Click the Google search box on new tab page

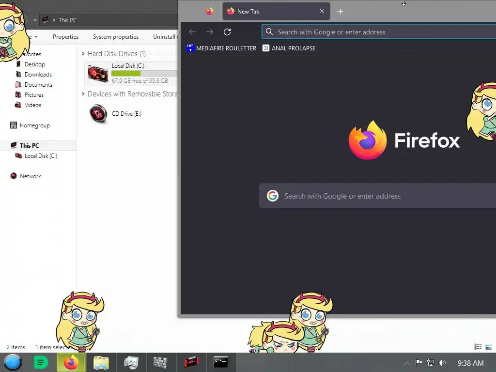(x=377, y=196)
